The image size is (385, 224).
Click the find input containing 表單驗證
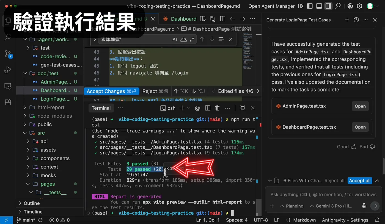pyautogui.click(x=135, y=39)
